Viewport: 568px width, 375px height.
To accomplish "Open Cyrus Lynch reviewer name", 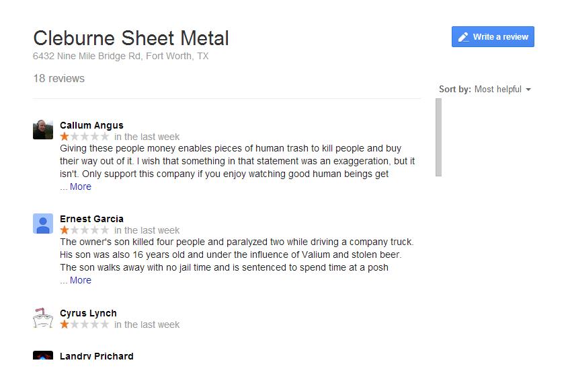I will (x=88, y=313).
